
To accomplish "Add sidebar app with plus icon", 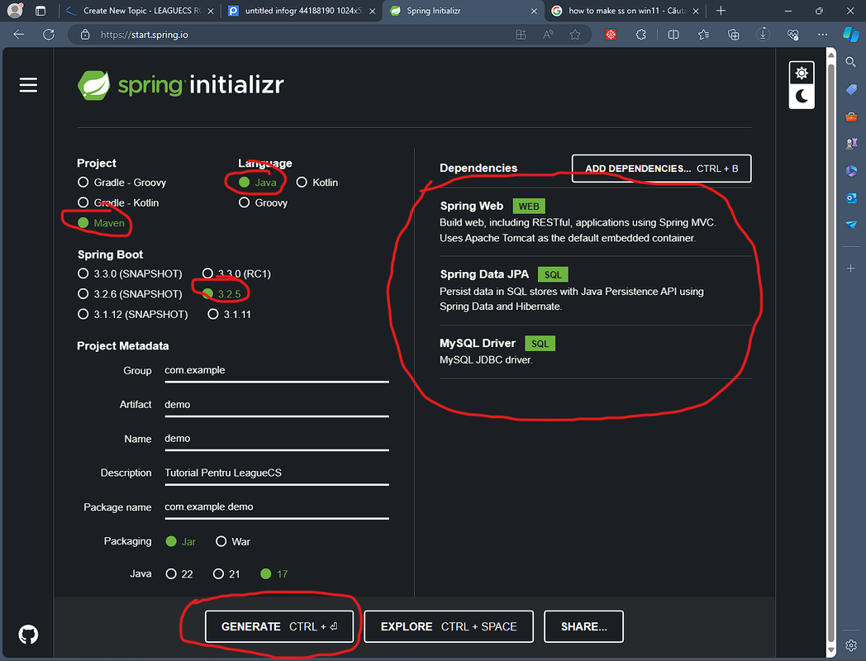I will point(851,269).
